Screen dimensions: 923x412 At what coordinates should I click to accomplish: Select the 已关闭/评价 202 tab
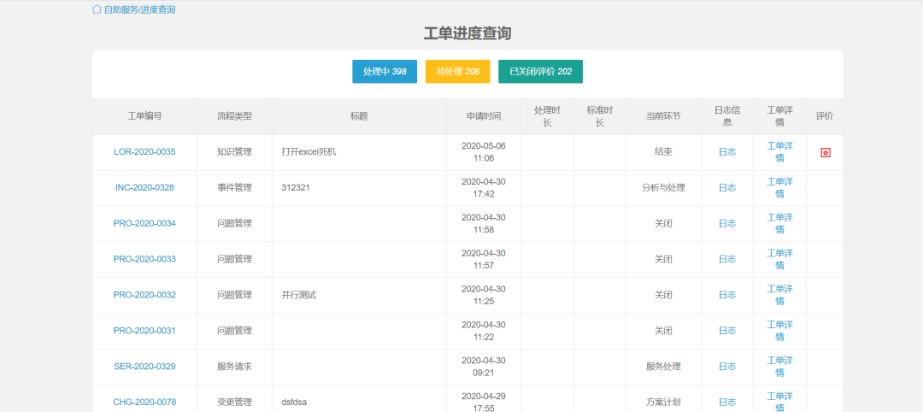(540, 72)
